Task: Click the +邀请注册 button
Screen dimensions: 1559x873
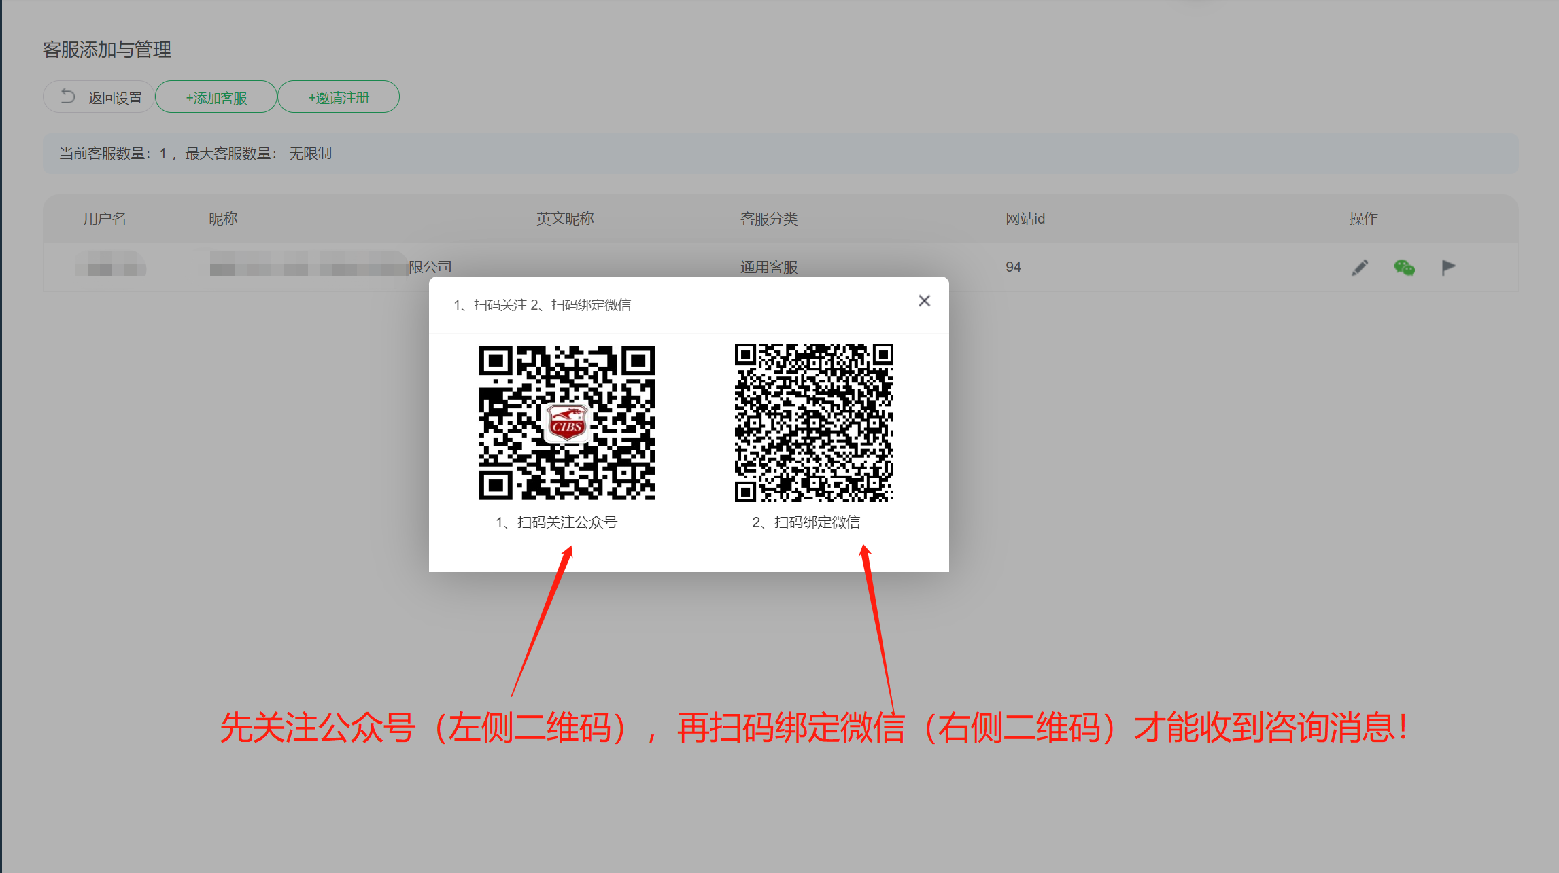Action: pos(339,96)
